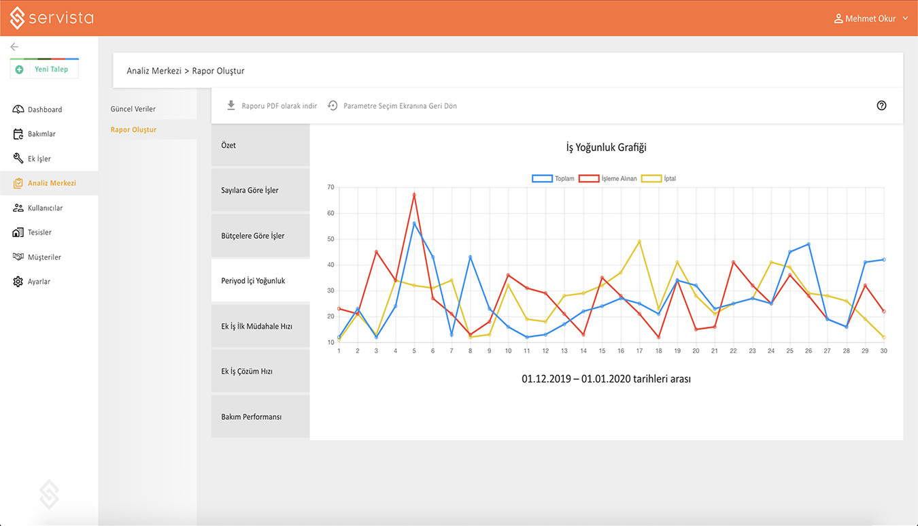This screenshot has width=918, height=526.
Task: Click the Tesisler building icon
Action: click(x=18, y=233)
